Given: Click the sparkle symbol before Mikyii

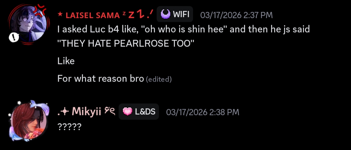Looking at the screenshot, I should coord(63,112).
